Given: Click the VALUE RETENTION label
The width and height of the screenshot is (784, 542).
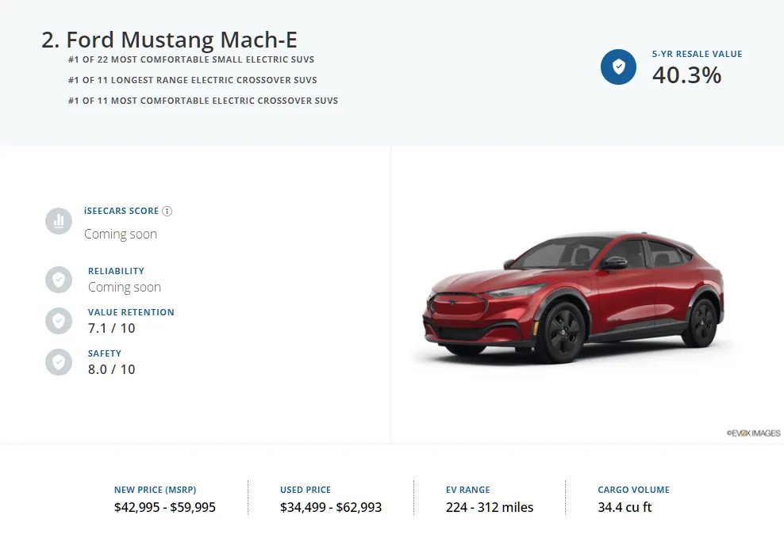Looking at the screenshot, I should click(131, 312).
